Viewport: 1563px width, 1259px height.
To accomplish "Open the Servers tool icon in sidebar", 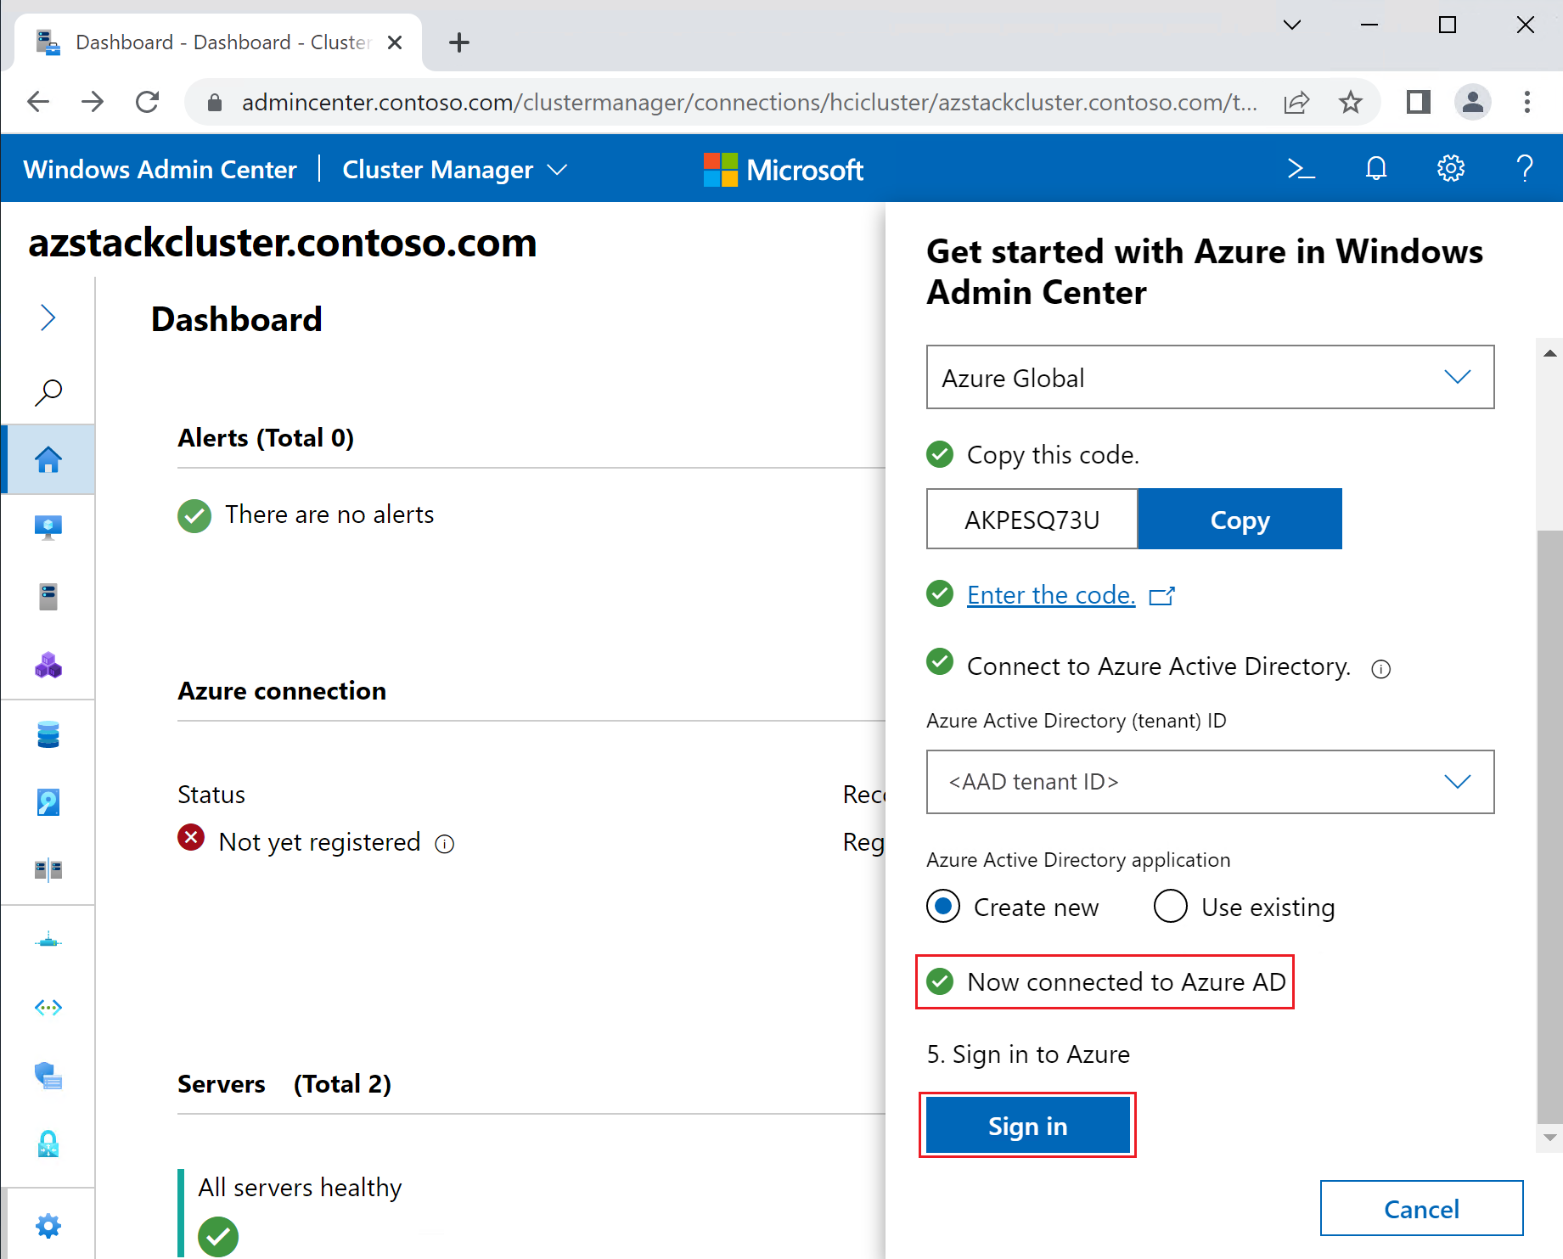I will click(x=48, y=596).
